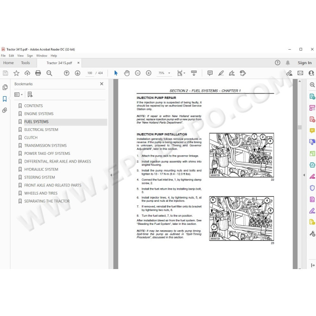Open bookmark options list dropdown
Image resolution: width=316 pixels, height=316 pixels.
point(19,94)
